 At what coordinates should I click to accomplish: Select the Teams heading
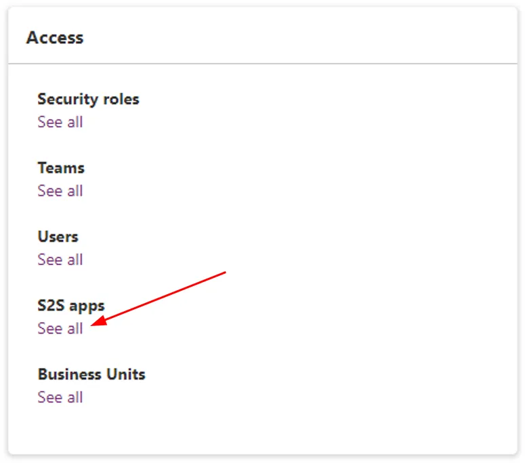(61, 168)
